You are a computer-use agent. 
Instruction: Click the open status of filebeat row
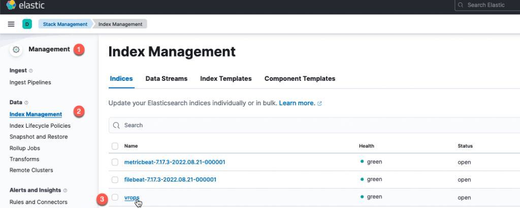[x=464, y=180]
